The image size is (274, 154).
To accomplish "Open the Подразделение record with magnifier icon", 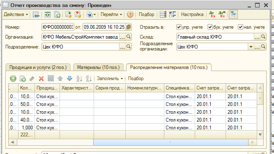I will [x=129, y=47].
